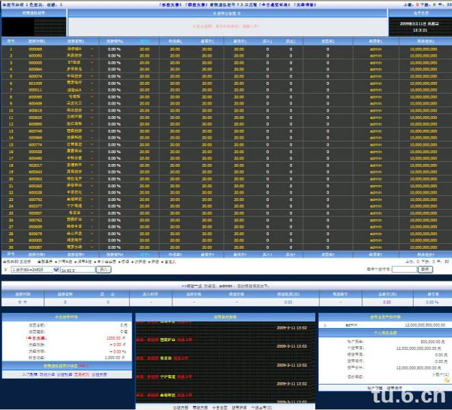Open stock code 600000 link
Screen dimensions: 452x410
tap(36, 241)
